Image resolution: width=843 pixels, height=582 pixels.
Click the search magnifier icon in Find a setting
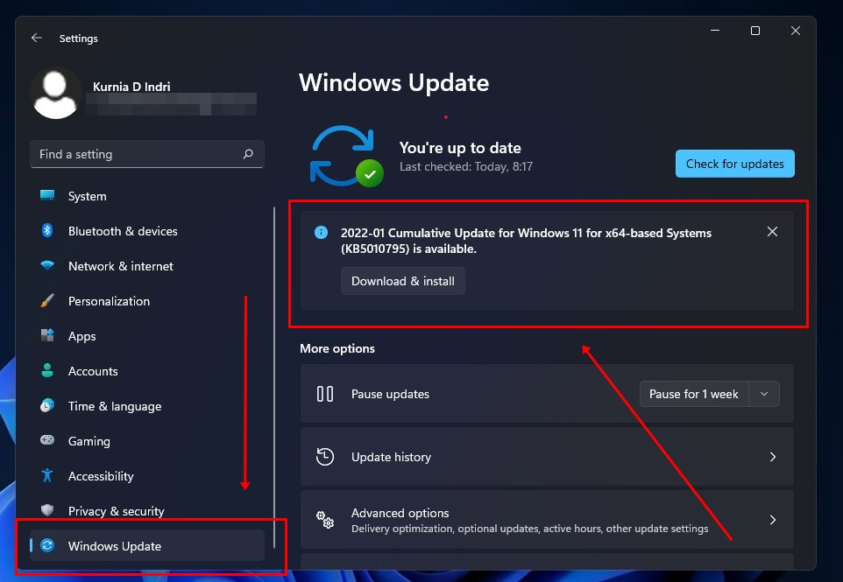pos(248,154)
